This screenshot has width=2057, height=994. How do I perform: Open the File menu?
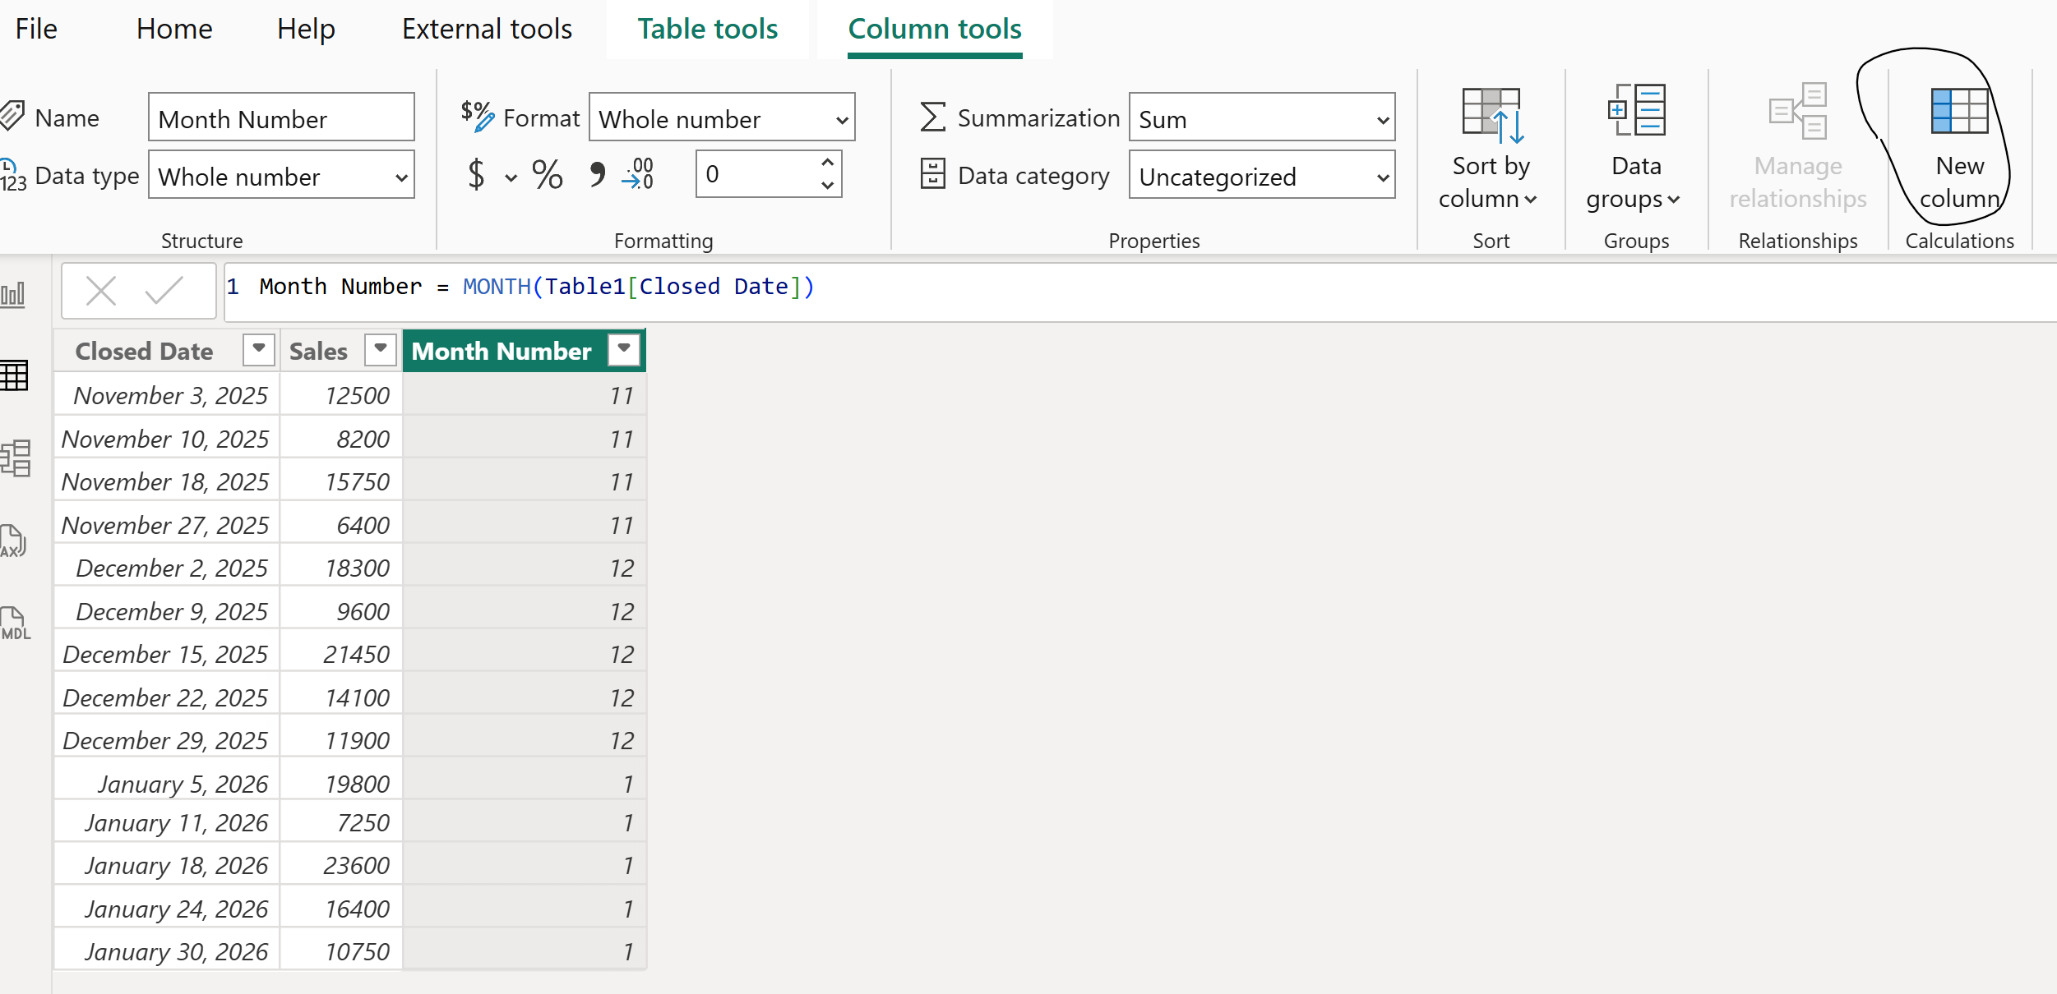pyautogui.click(x=36, y=30)
